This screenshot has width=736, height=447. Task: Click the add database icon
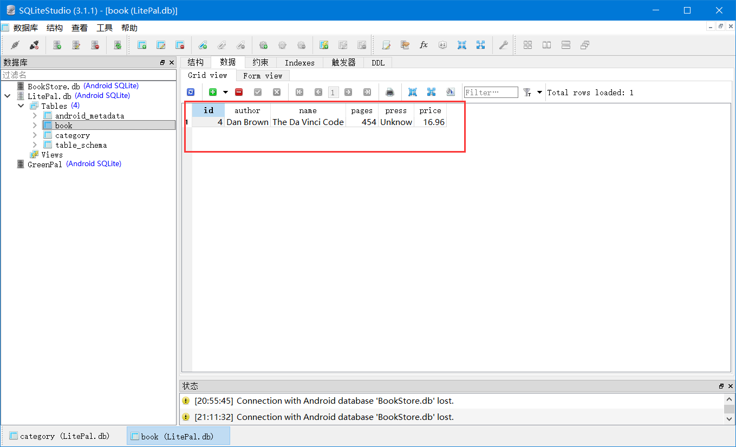tap(57, 45)
